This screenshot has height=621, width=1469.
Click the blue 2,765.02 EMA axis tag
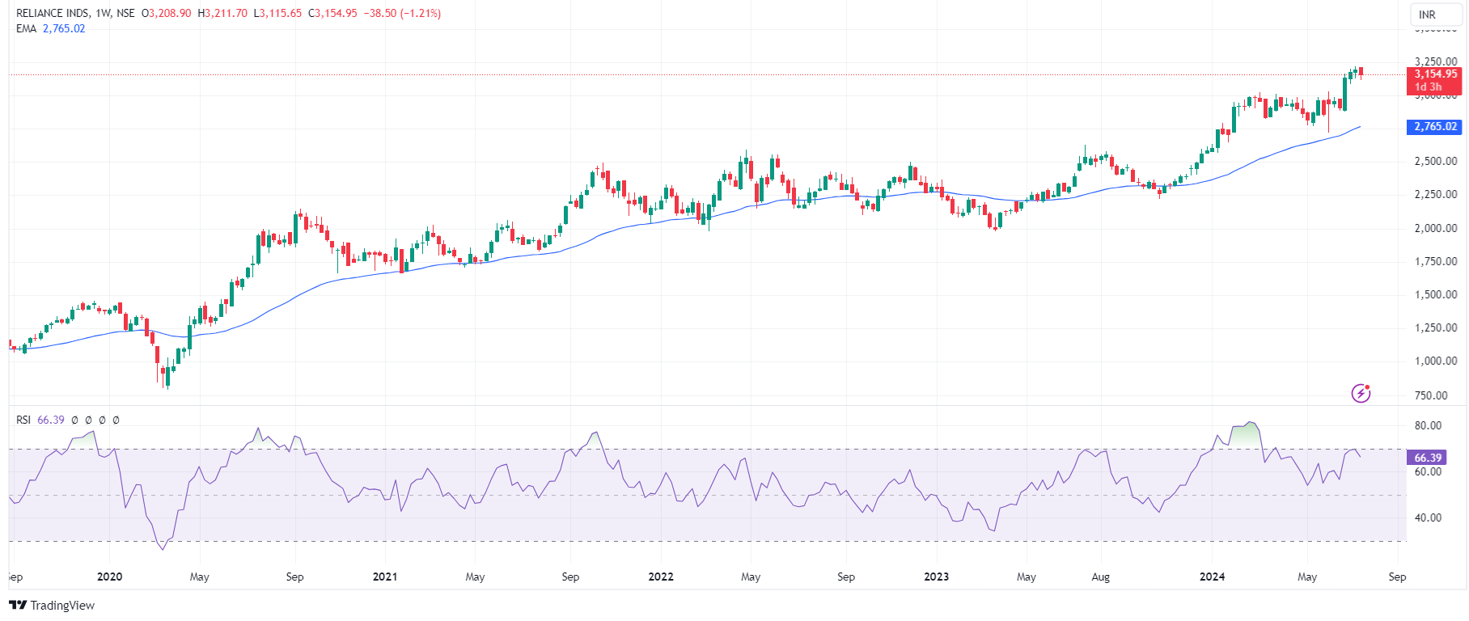point(1435,127)
